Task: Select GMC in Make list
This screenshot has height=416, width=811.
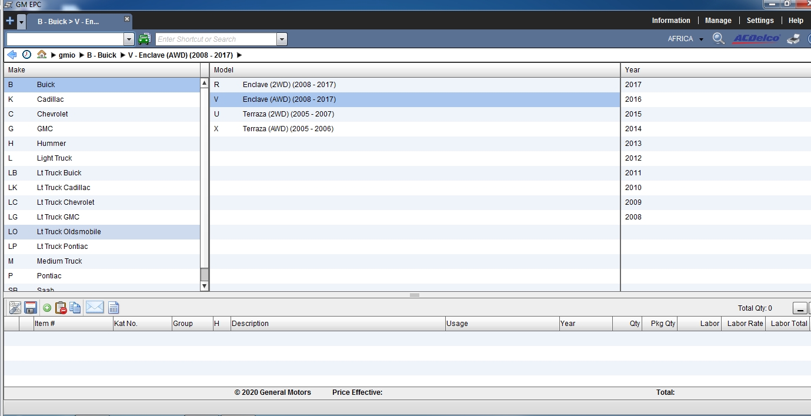Action: click(102, 129)
